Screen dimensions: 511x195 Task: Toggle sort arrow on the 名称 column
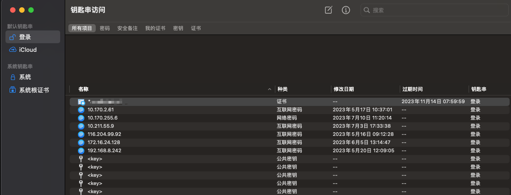[269, 89]
